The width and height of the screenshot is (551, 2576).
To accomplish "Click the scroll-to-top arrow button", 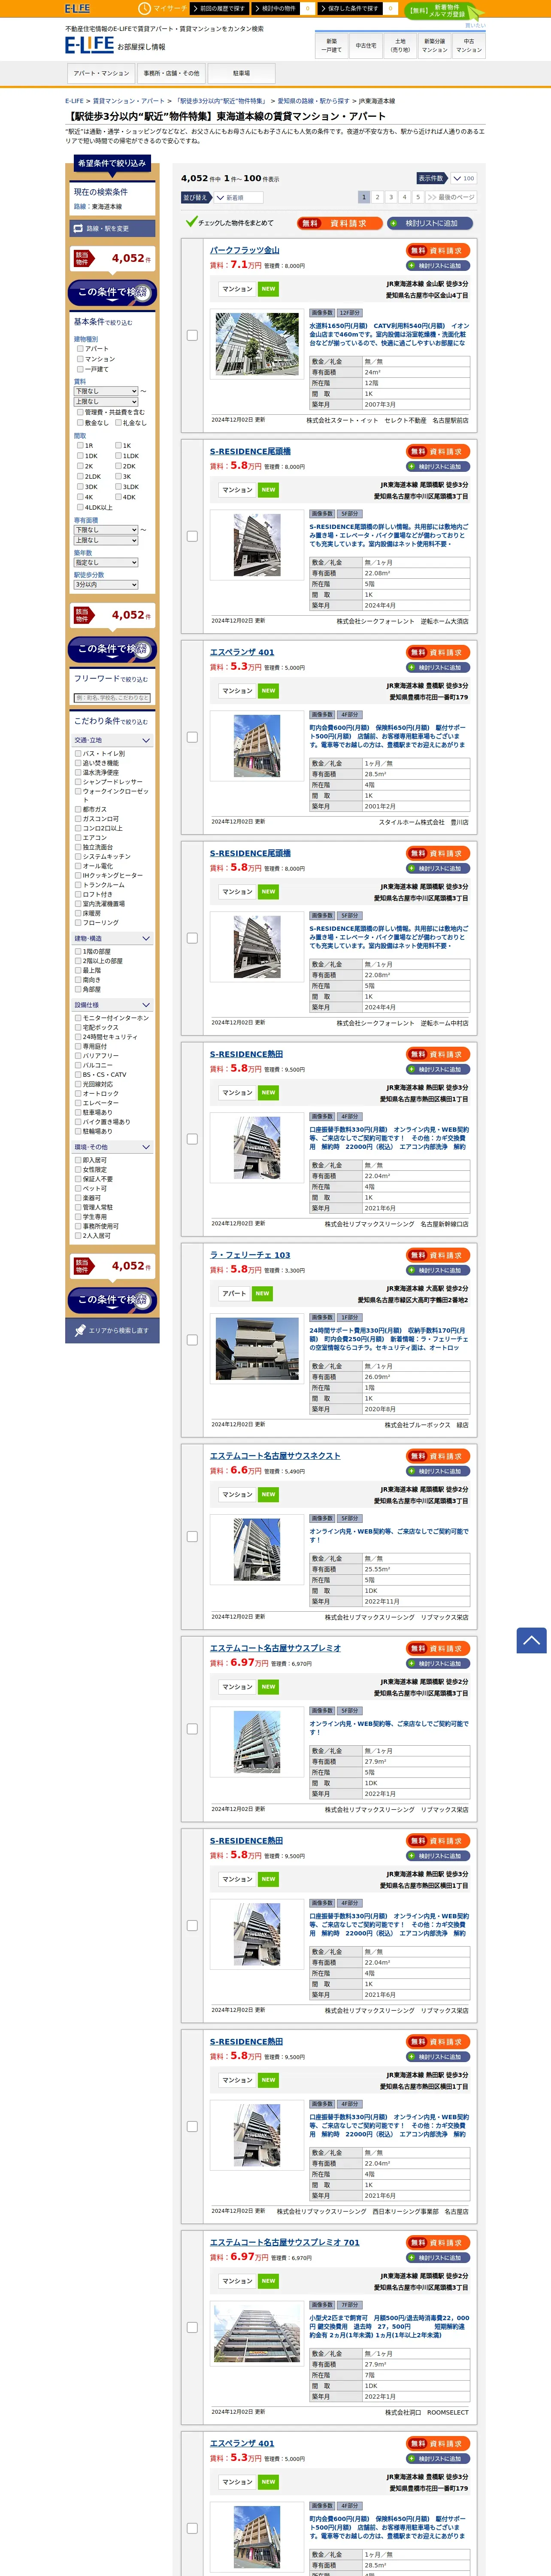I will tap(531, 1640).
